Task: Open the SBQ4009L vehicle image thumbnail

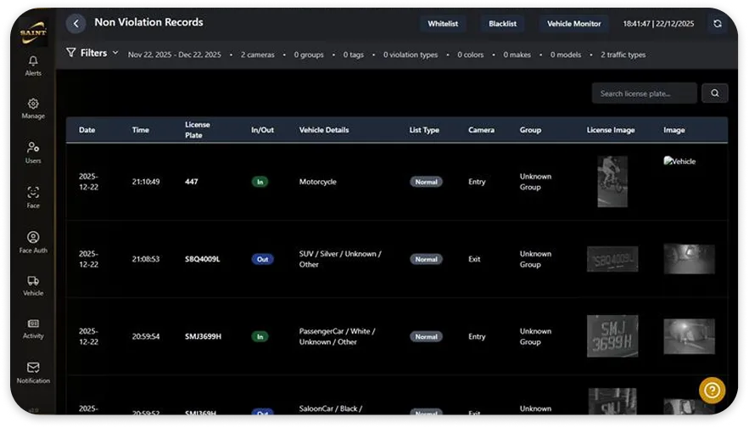Action: [689, 259]
